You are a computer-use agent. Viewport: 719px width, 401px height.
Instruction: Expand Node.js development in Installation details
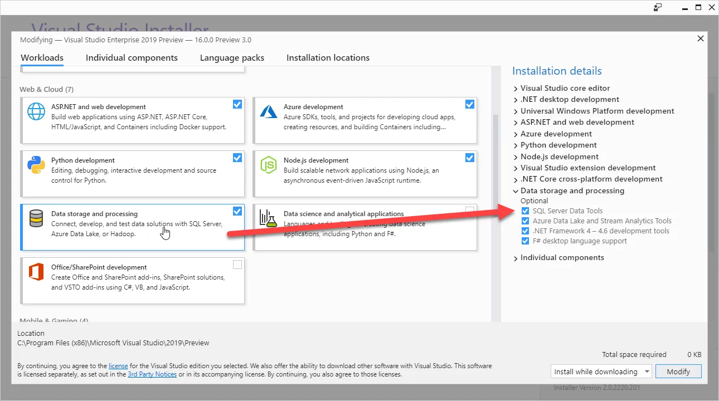point(516,157)
